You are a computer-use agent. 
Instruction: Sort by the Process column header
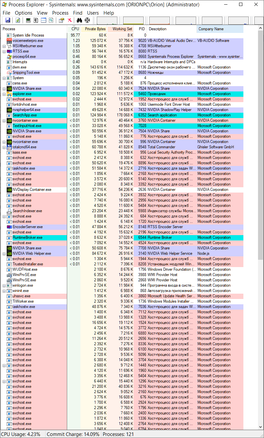34,29
